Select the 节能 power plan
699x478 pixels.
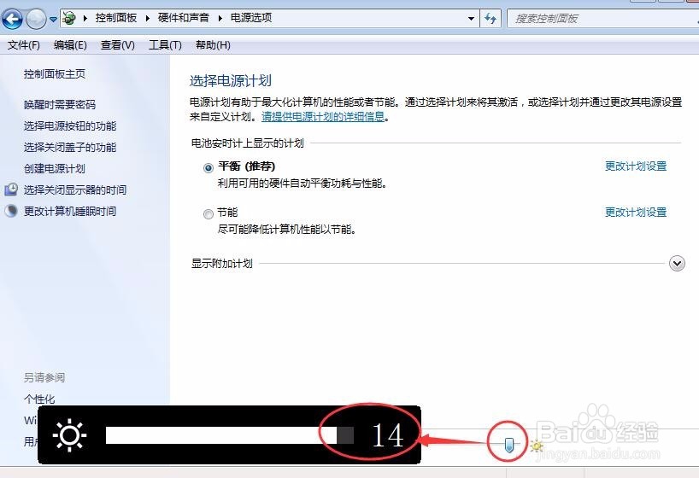209,214
